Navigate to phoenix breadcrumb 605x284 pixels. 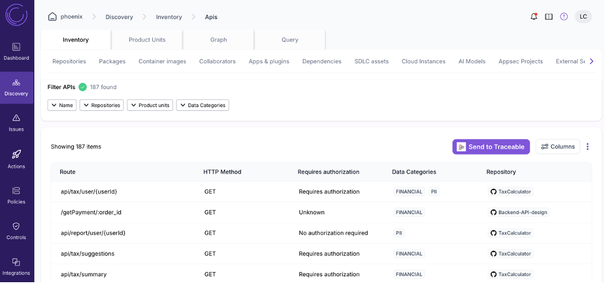point(72,17)
